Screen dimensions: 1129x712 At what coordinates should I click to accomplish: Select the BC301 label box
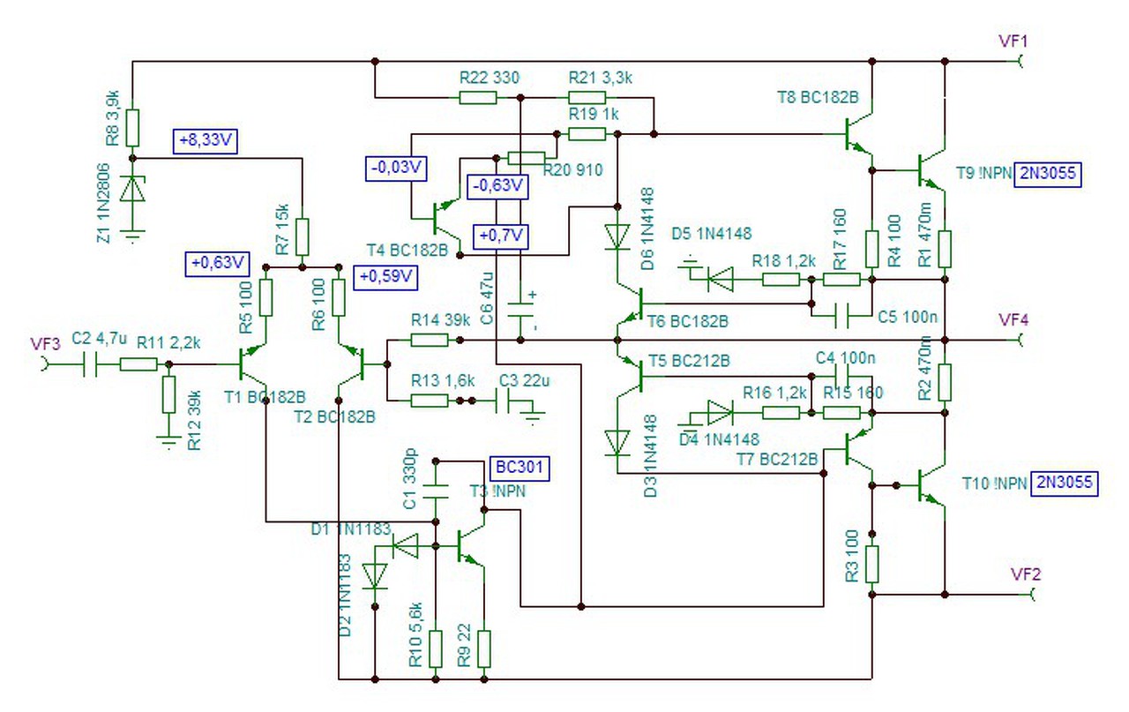coord(520,468)
